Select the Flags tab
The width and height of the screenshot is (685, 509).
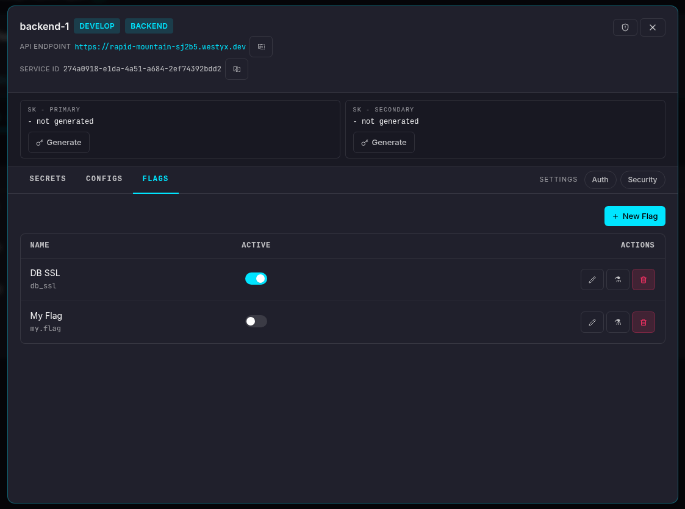click(x=156, y=179)
